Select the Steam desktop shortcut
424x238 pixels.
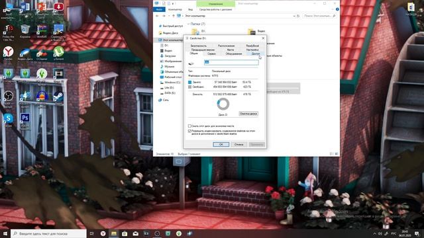pyautogui.click(x=58, y=97)
